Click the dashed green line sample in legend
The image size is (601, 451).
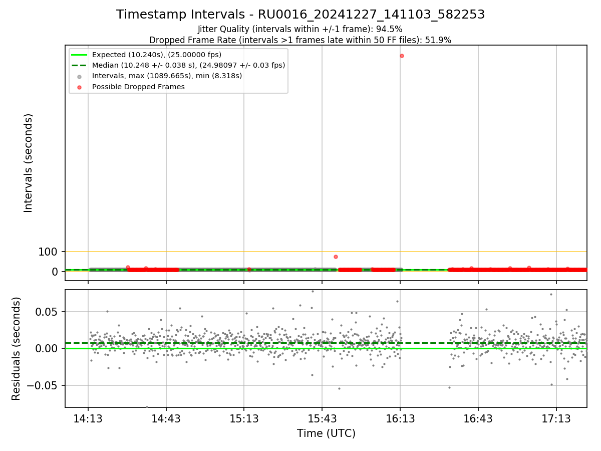(x=79, y=65)
